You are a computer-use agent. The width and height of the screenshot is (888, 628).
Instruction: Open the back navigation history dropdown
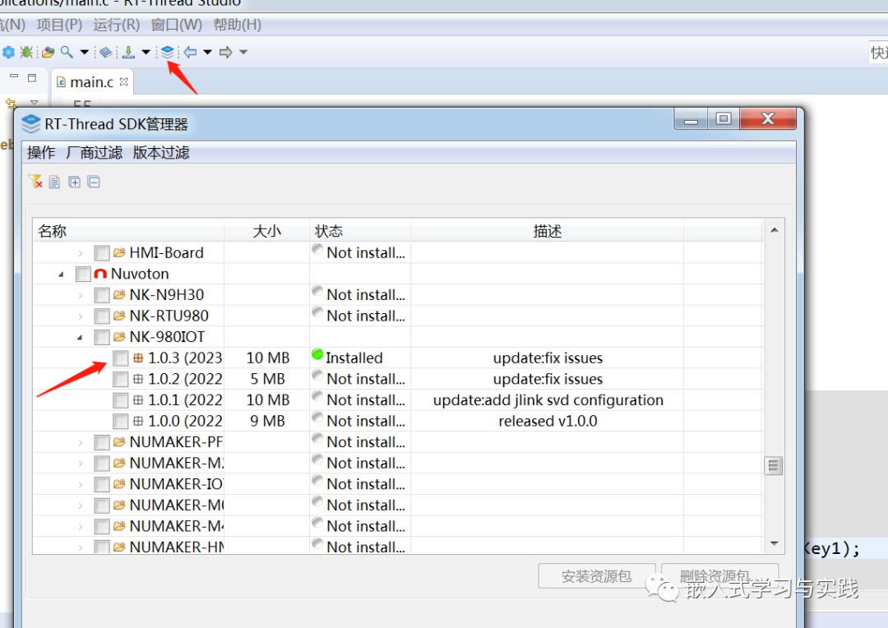point(207,52)
